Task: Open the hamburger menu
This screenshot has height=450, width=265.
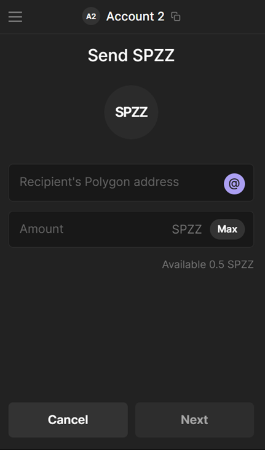Action: 15,17
